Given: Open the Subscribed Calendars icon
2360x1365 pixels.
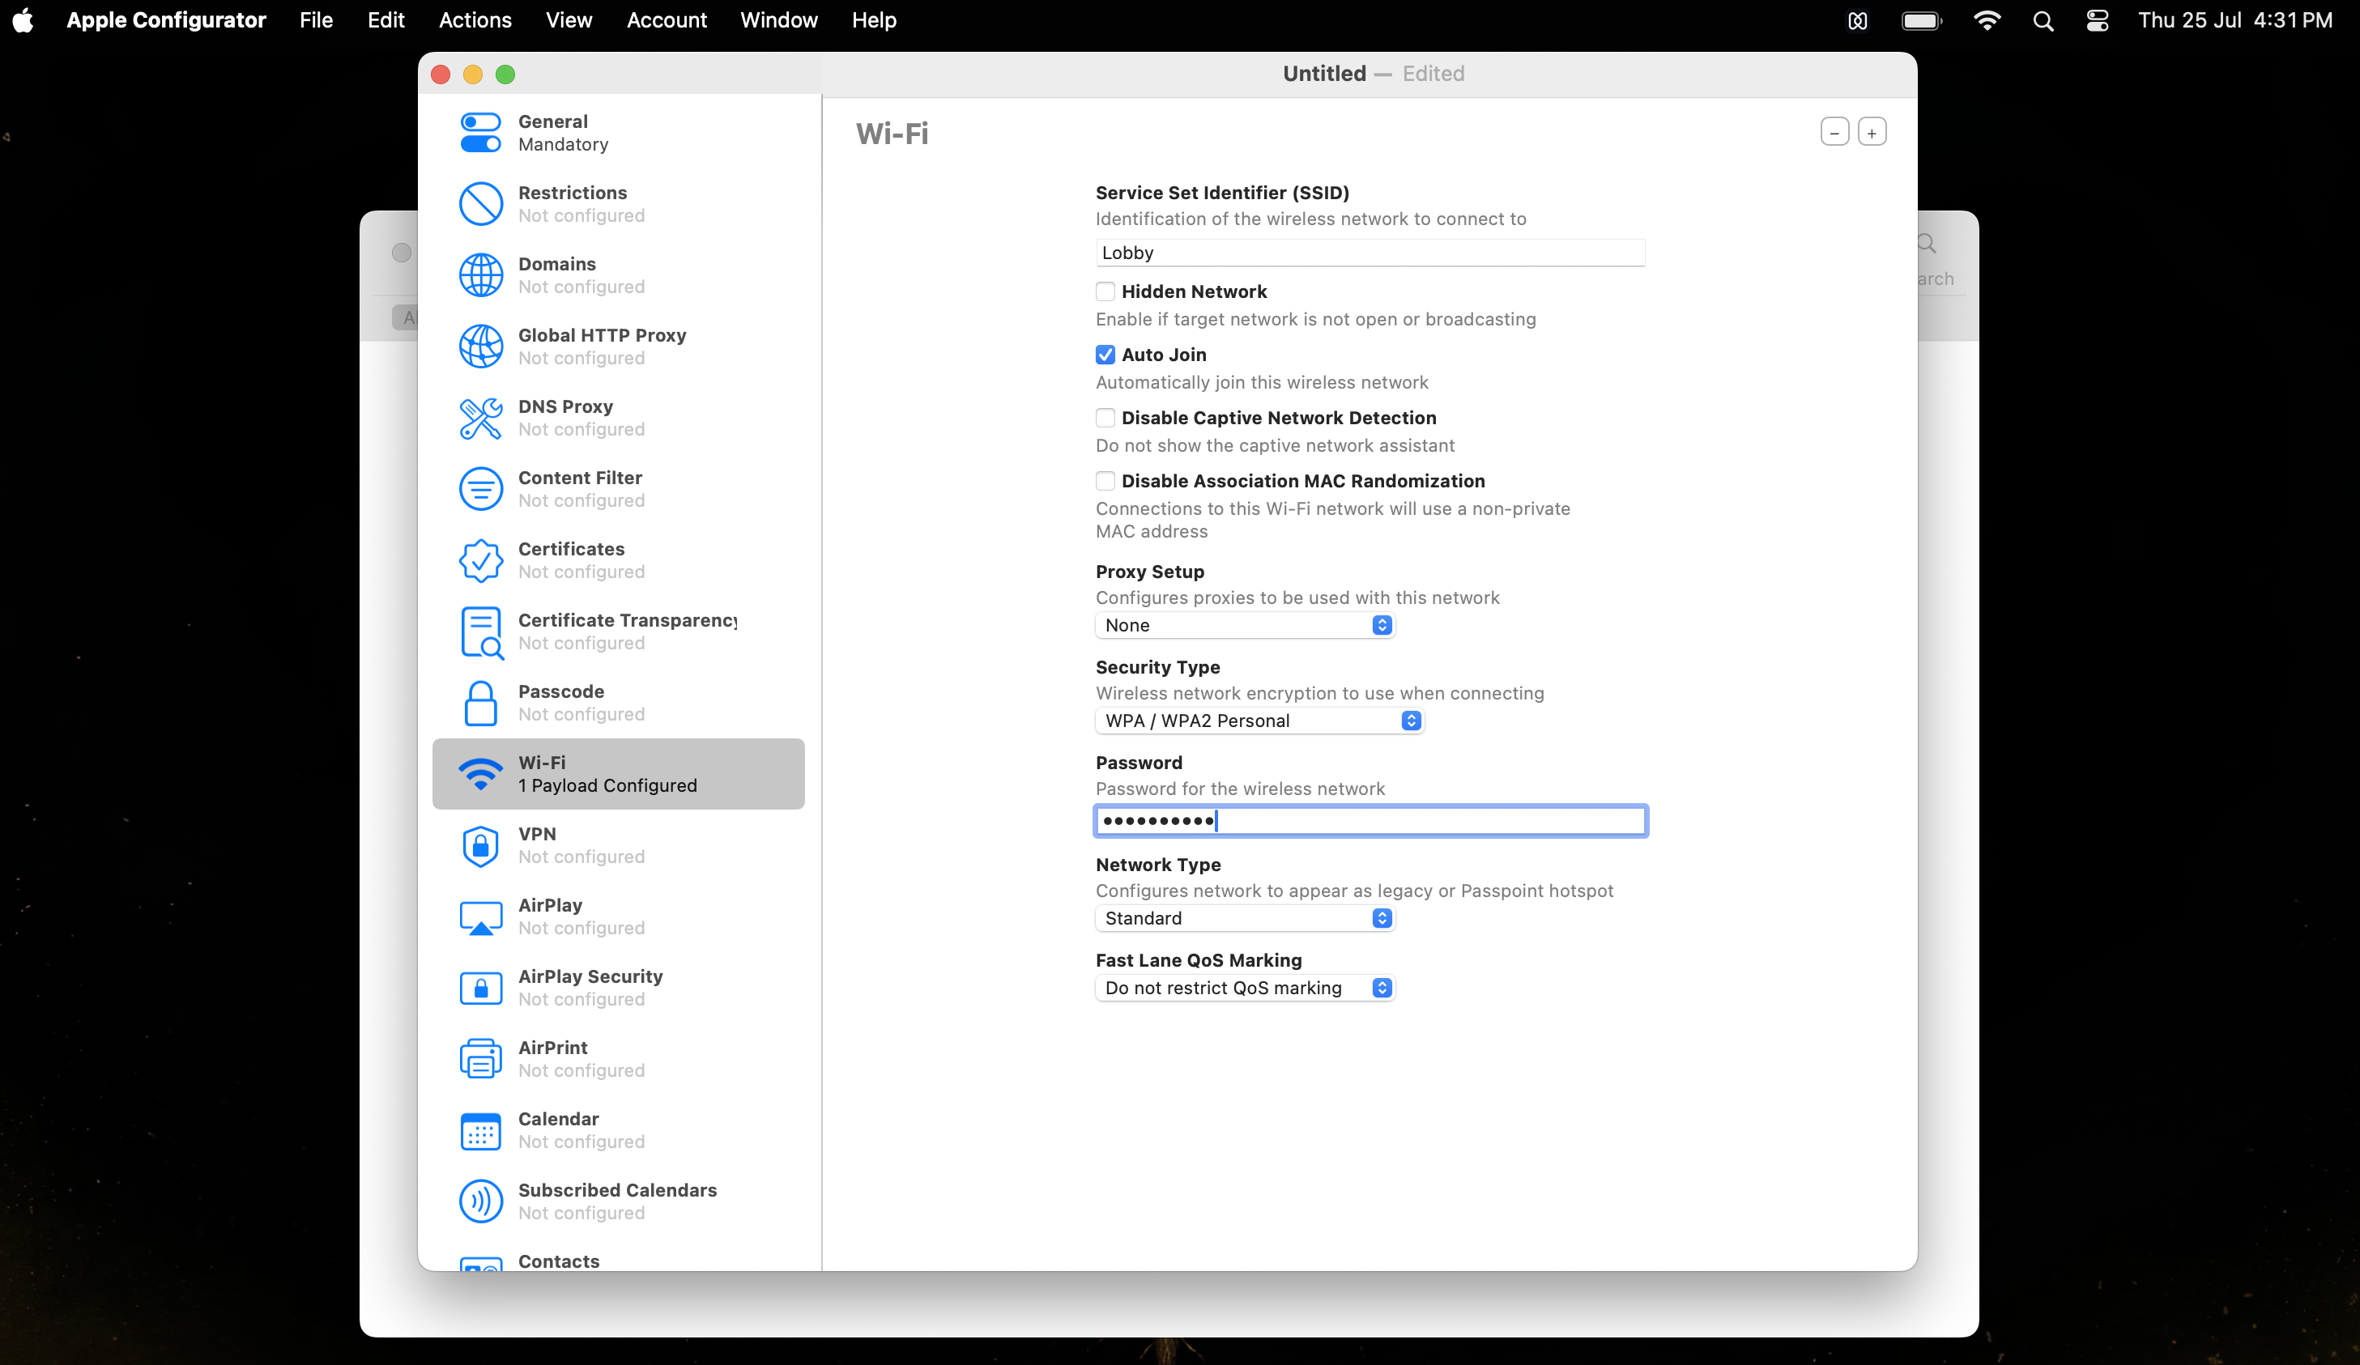Looking at the screenshot, I should tap(480, 1201).
